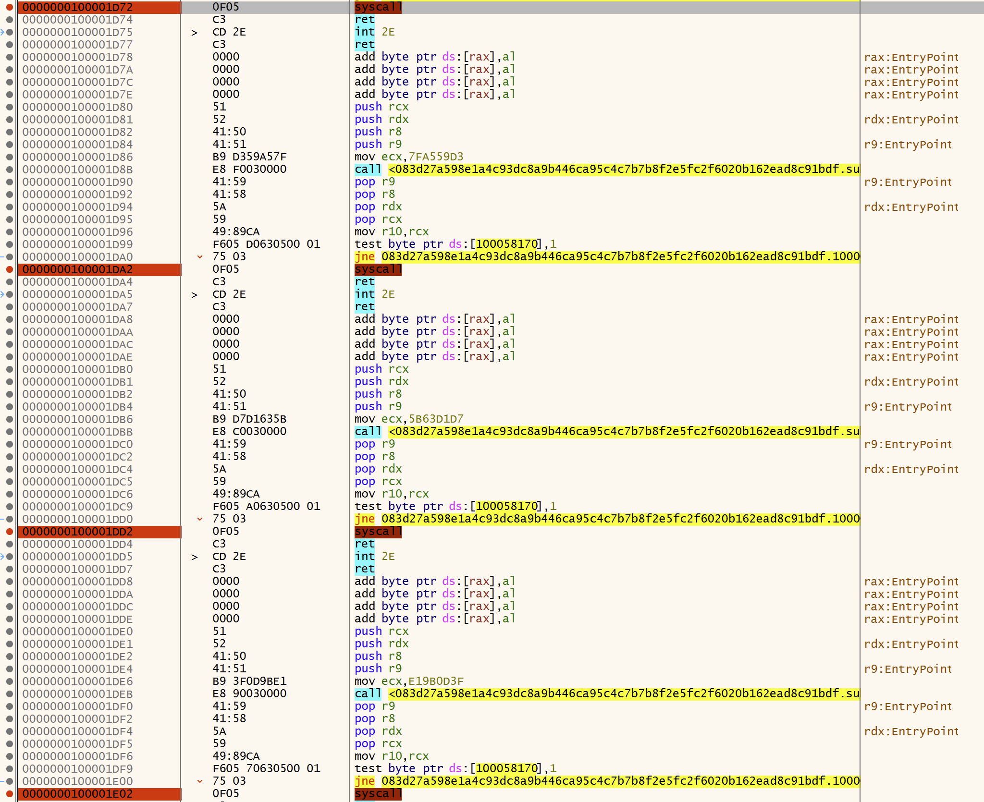
Task: Click mov r10,rcx instruction at 1DF6
Action: coord(392,756)
